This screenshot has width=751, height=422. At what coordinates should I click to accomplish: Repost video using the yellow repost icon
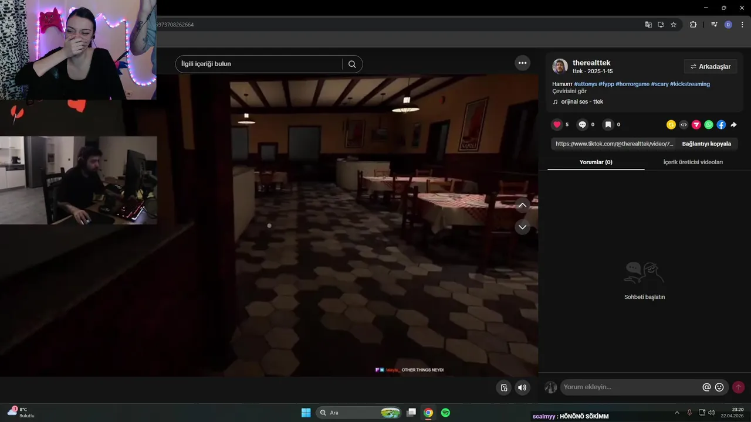671,124
